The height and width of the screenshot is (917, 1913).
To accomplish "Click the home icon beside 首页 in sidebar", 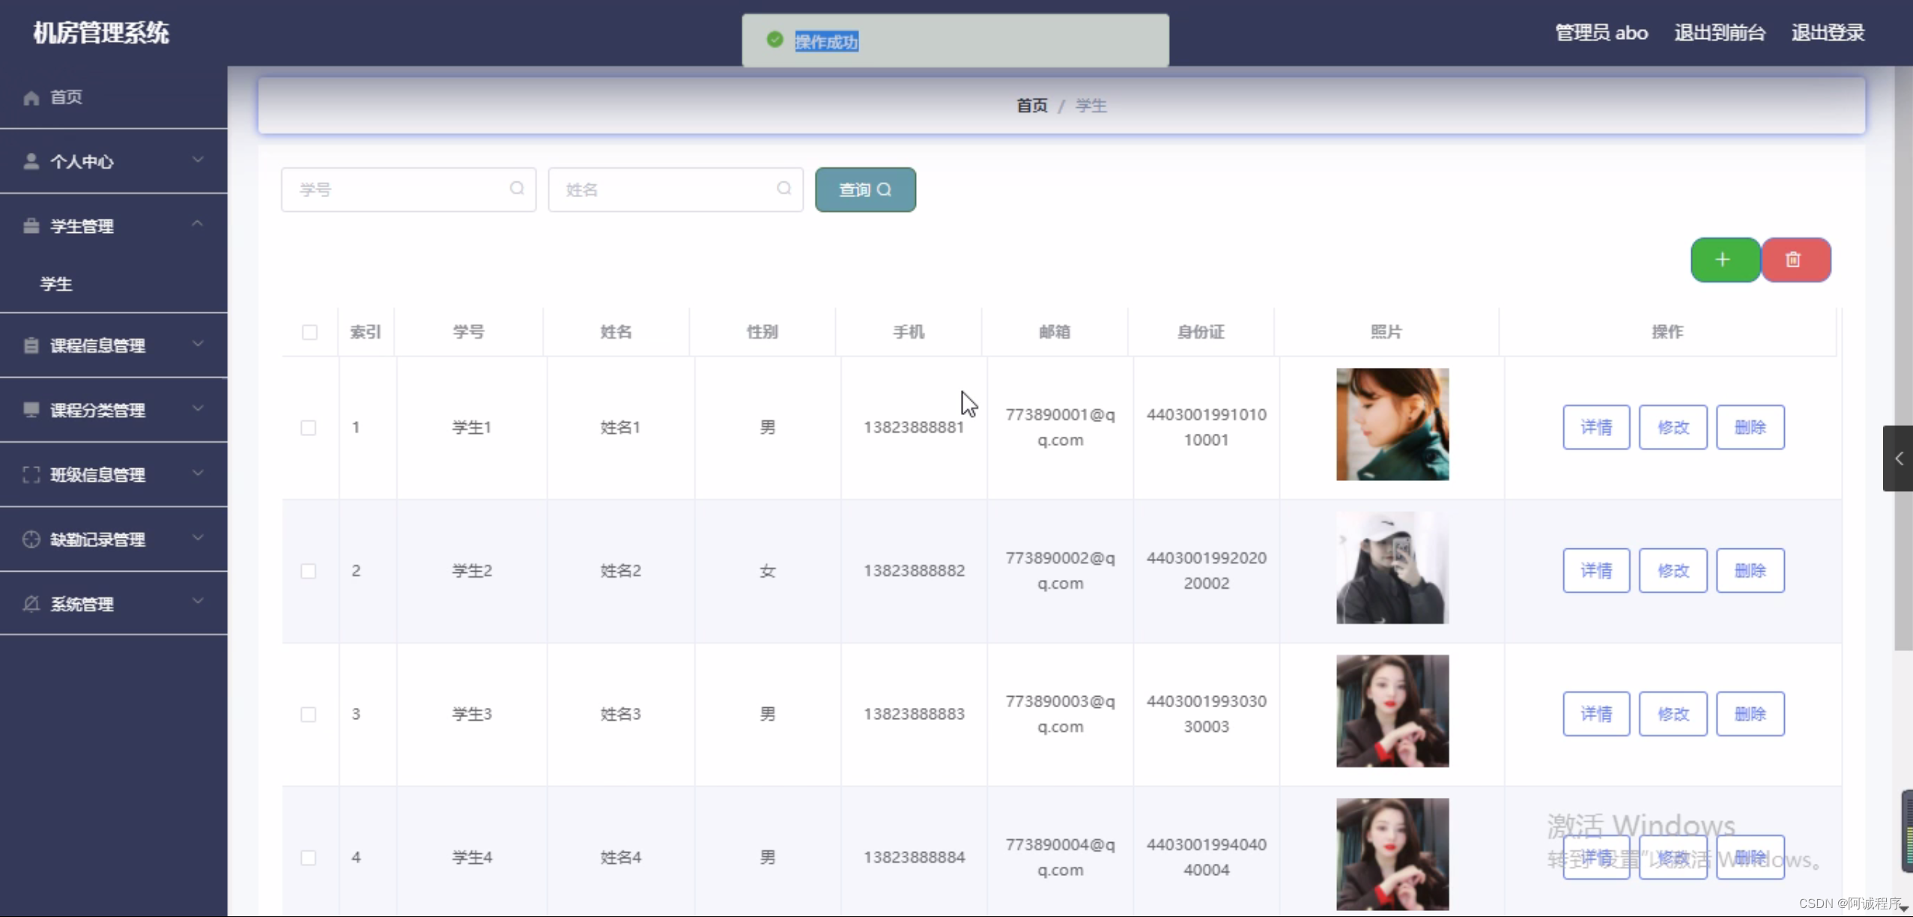I will (x=31, y=98).
